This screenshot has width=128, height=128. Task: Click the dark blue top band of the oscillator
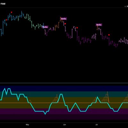pos(64,88)
